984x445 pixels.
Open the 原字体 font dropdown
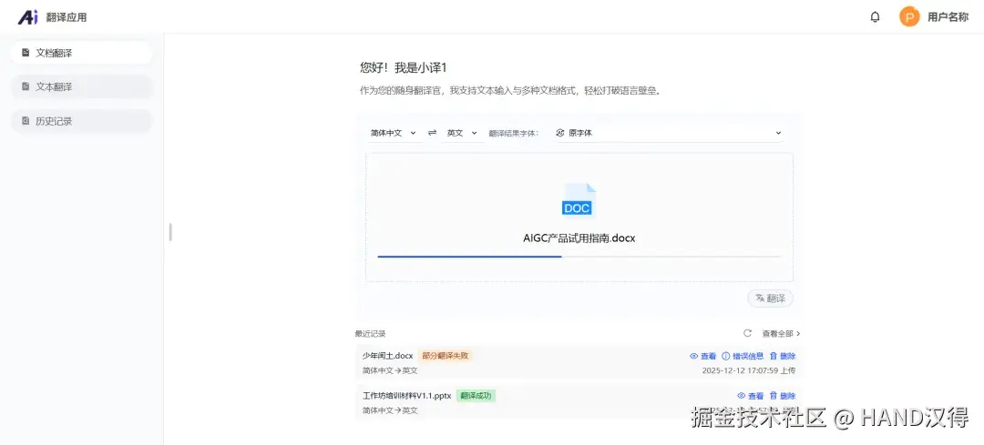click(x=669, y=133)
